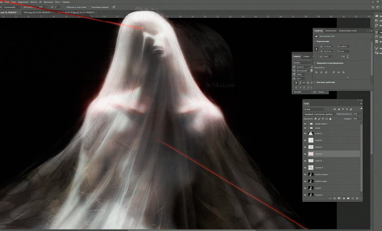The image size is (382, 231).
Task: Click the align right edges icon
Action: pyautogui.click(x=326, y=72)
